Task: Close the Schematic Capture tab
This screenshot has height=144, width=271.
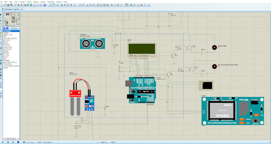Action: 22,9
